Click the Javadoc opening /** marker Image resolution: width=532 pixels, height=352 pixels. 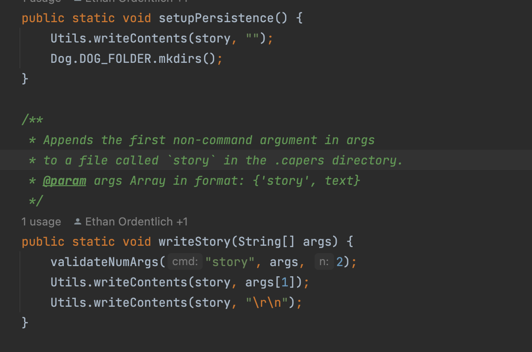click(x=32, y=120)
